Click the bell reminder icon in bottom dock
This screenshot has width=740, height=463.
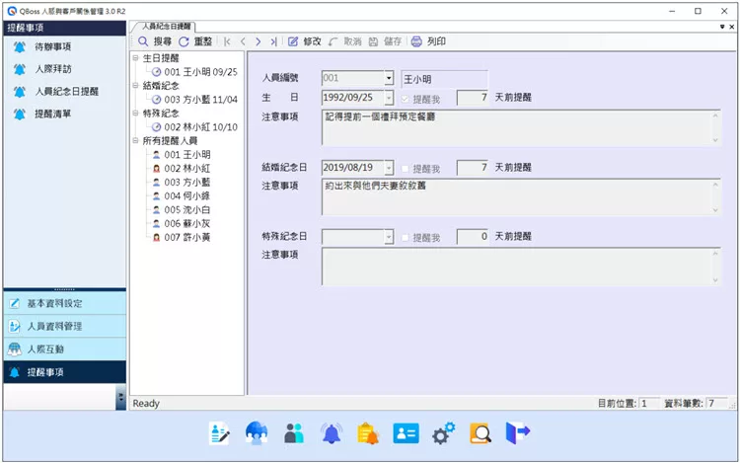click(x=332, y=432)
